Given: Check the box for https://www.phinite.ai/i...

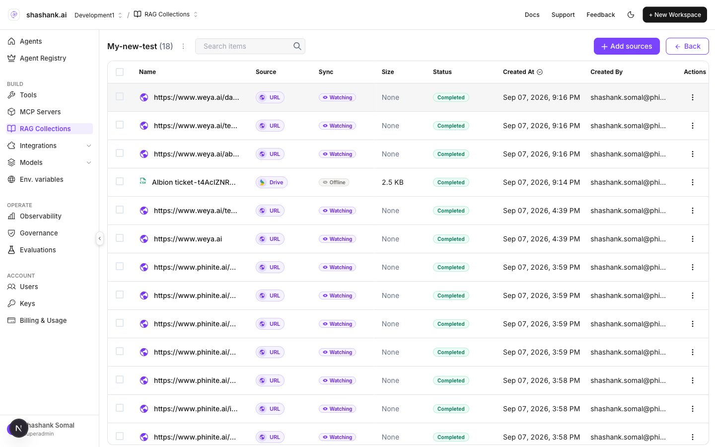Looking at the screenshot, I should pyautogui.click(x=120, y=408).
